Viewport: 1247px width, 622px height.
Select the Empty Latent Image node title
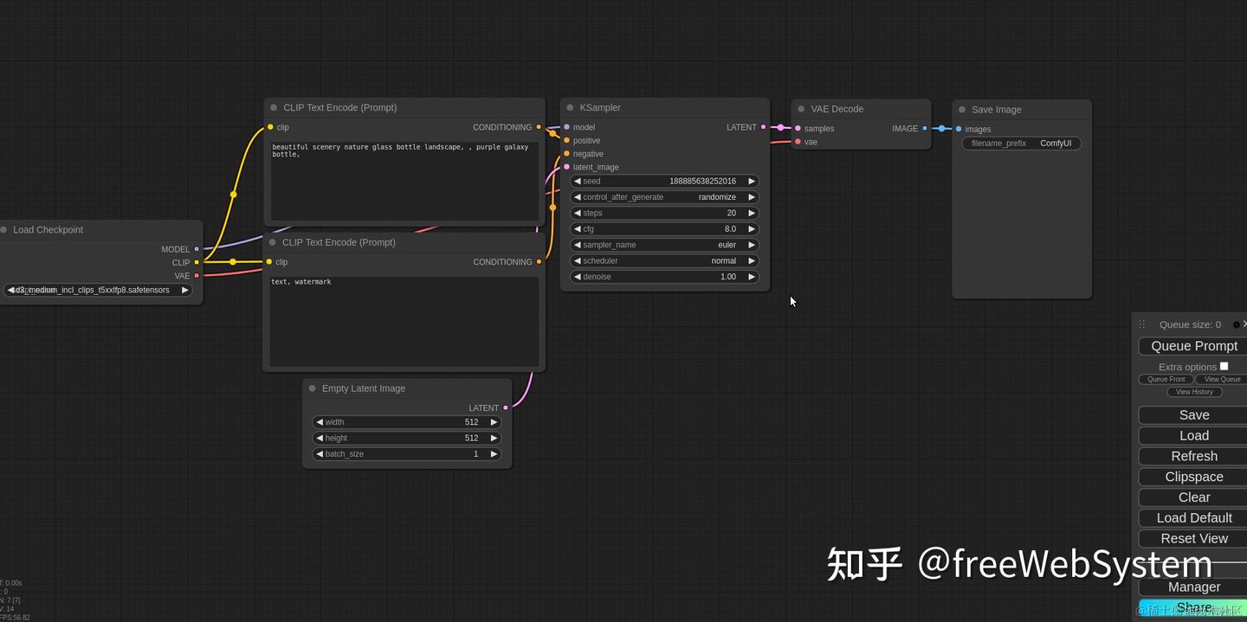point(364,388)
